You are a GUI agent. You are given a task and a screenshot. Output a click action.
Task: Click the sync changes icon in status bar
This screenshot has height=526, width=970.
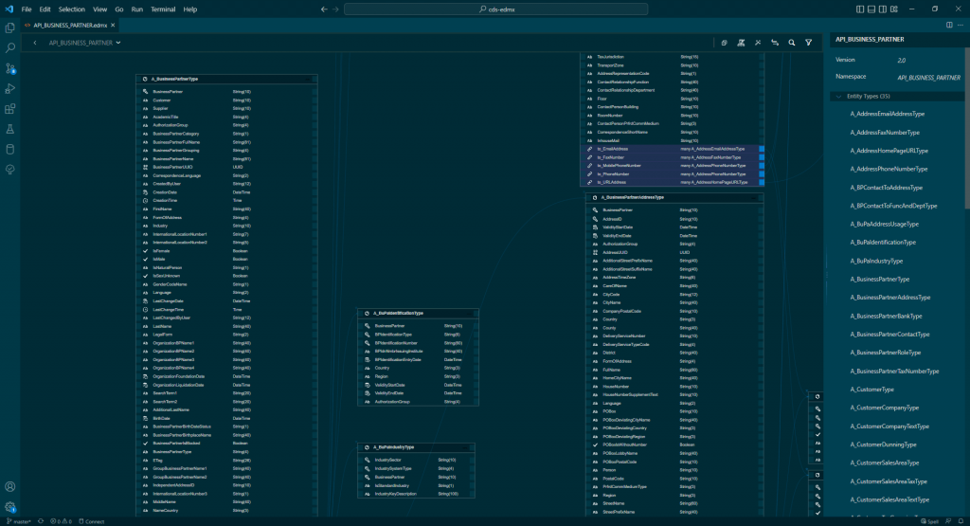click(41, 521)
